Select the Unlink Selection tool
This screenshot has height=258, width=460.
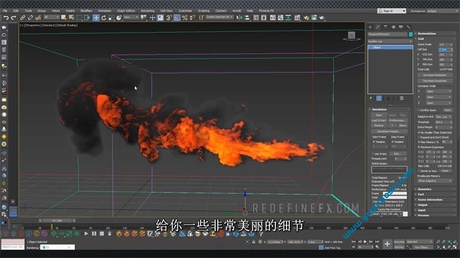(30, 18)
